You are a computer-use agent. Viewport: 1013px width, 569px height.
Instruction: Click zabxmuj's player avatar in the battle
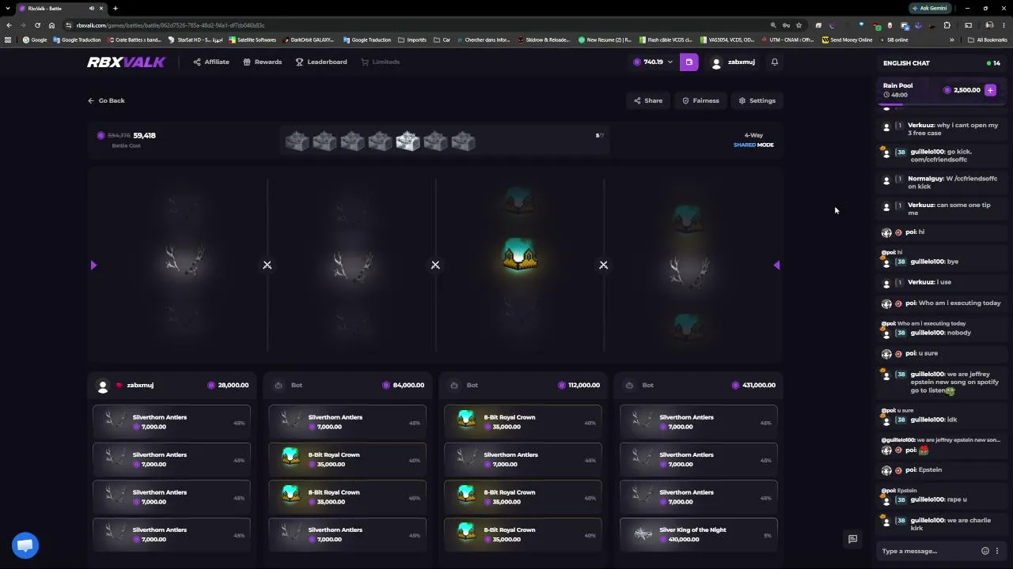(102, 386)
